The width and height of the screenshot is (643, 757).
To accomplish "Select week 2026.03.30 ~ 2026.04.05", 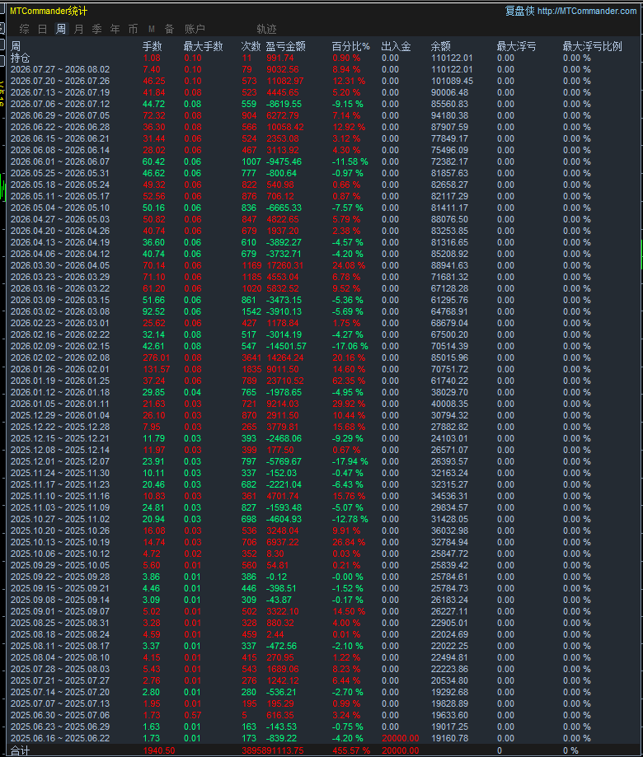I will pos(60,265).
